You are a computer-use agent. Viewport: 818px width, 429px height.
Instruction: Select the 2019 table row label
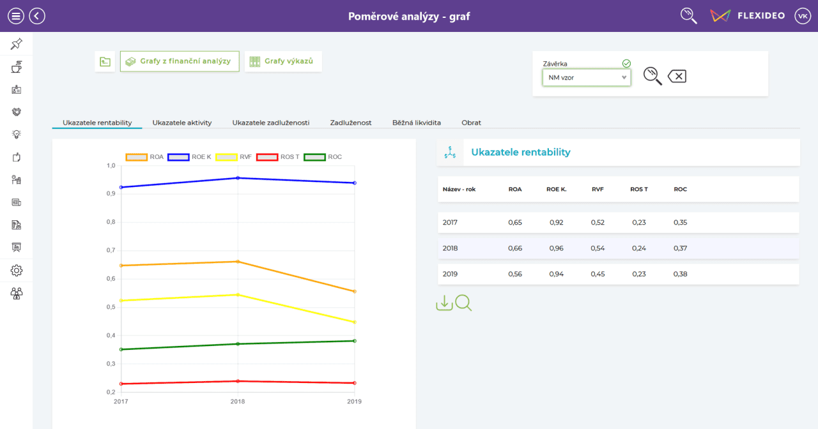coord(451,274)
